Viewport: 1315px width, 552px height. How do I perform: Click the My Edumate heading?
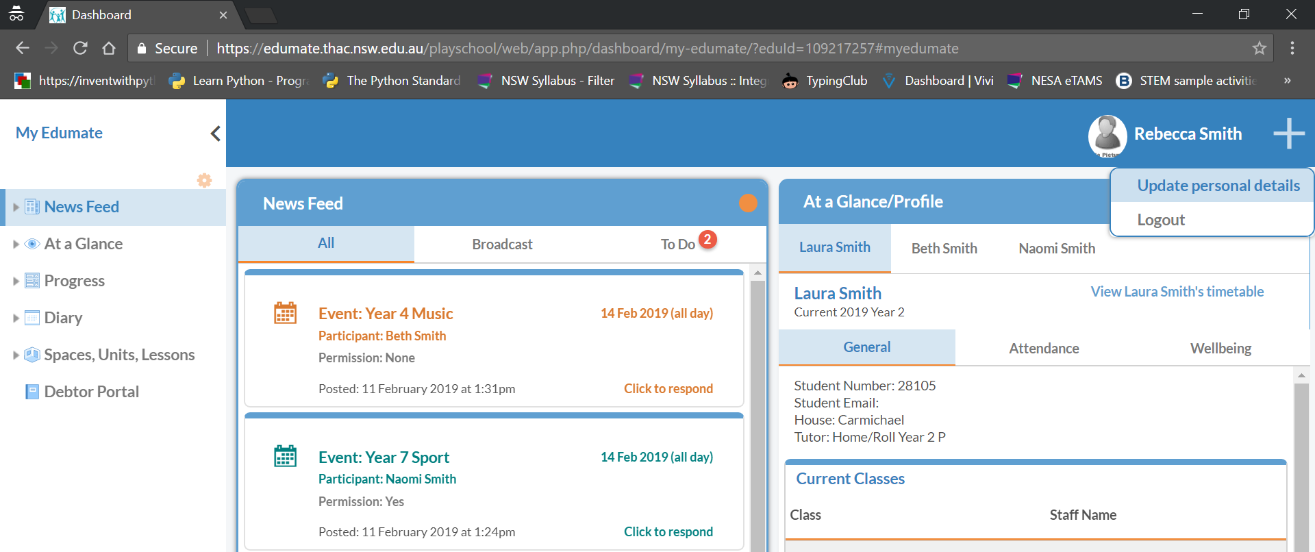pyautogui.click(x=59, y=133)
